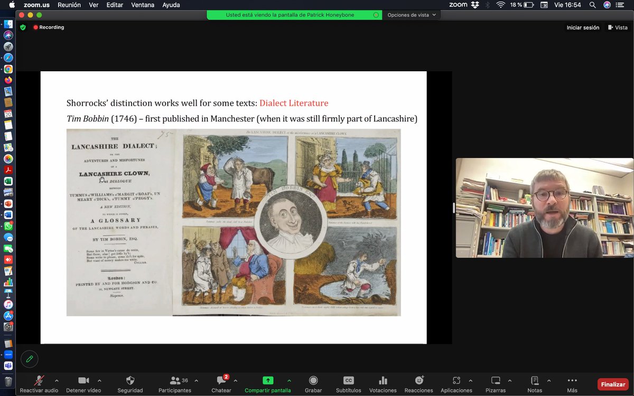Open the Notas notes panel
The width and height of the screenshot is (634, 396).
coord(535,384)
